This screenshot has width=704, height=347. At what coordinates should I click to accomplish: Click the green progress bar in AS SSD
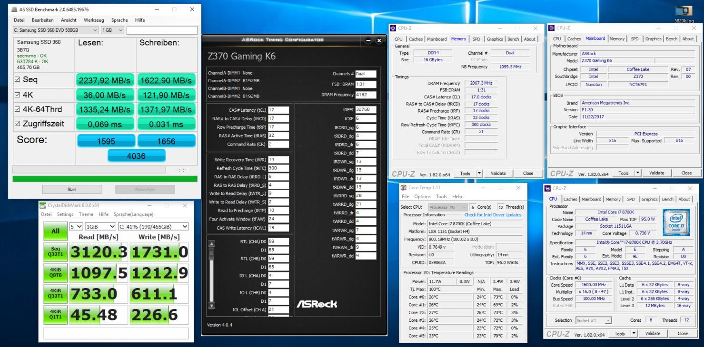pos(105,179)
